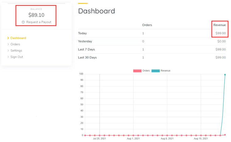Select the $89.10 balance amount

point(36,15)
